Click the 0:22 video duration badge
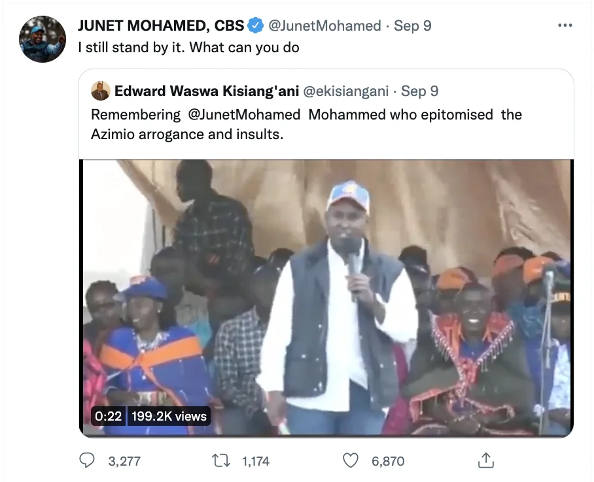594x482 pixels. [x=109, y=416]
